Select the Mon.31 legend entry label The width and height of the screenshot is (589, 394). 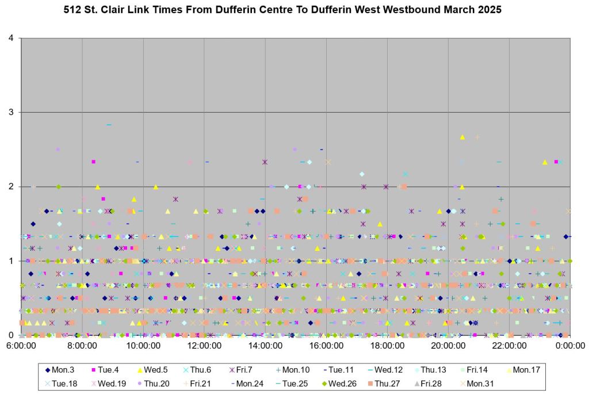click(481, 384)
